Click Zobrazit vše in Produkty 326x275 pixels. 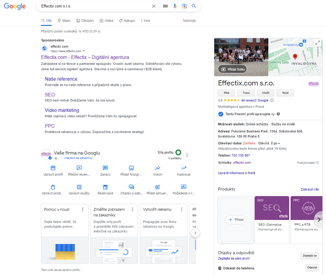coord(310,190)
